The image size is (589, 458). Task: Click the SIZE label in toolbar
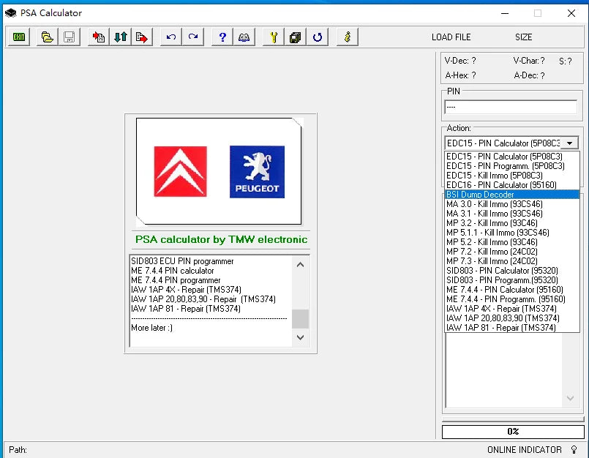coord(524,37)
